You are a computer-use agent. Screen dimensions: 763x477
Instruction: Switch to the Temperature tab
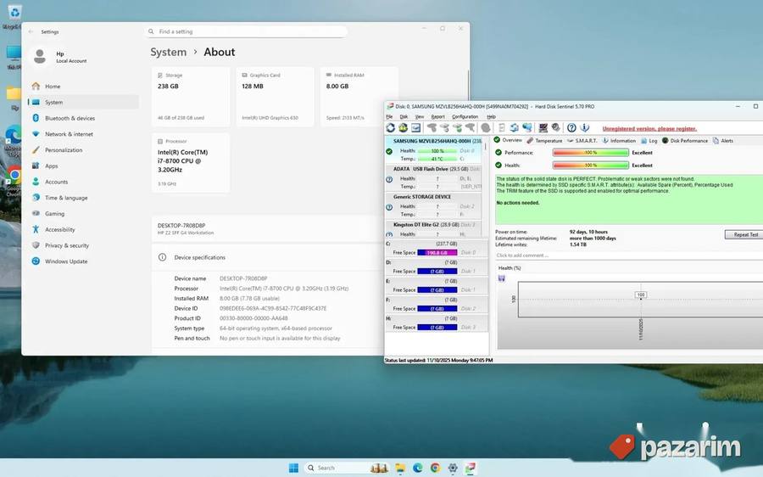544,141
